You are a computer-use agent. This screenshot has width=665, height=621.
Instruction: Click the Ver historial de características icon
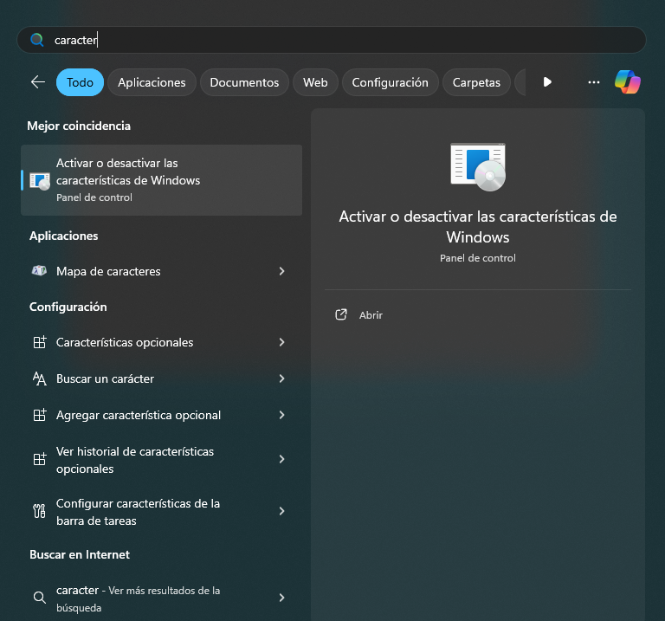[40, 459]
